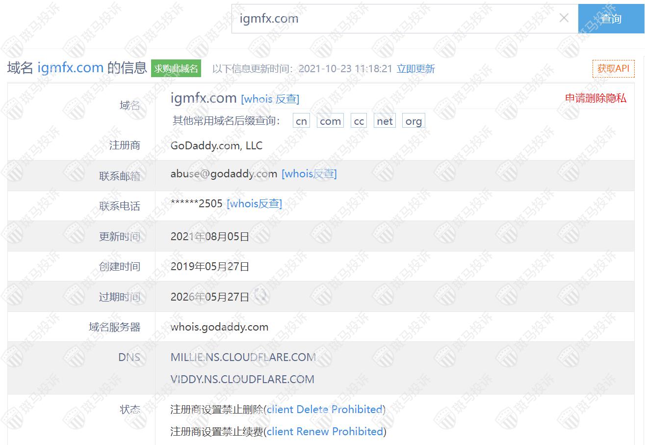645x445 pixels.
Task: Click client Renew Prohibited status link
Action: tap(325, 431)
